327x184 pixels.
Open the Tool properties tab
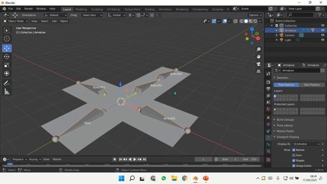268,74
